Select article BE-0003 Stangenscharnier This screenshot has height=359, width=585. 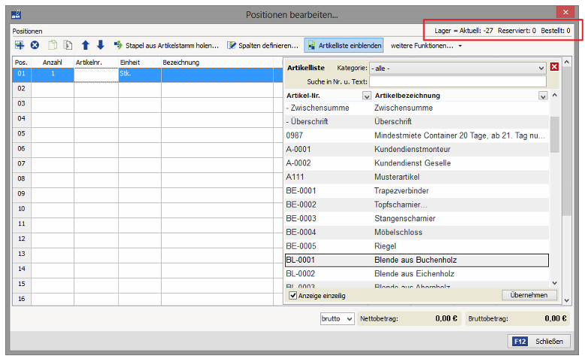(x=417, y=218)
